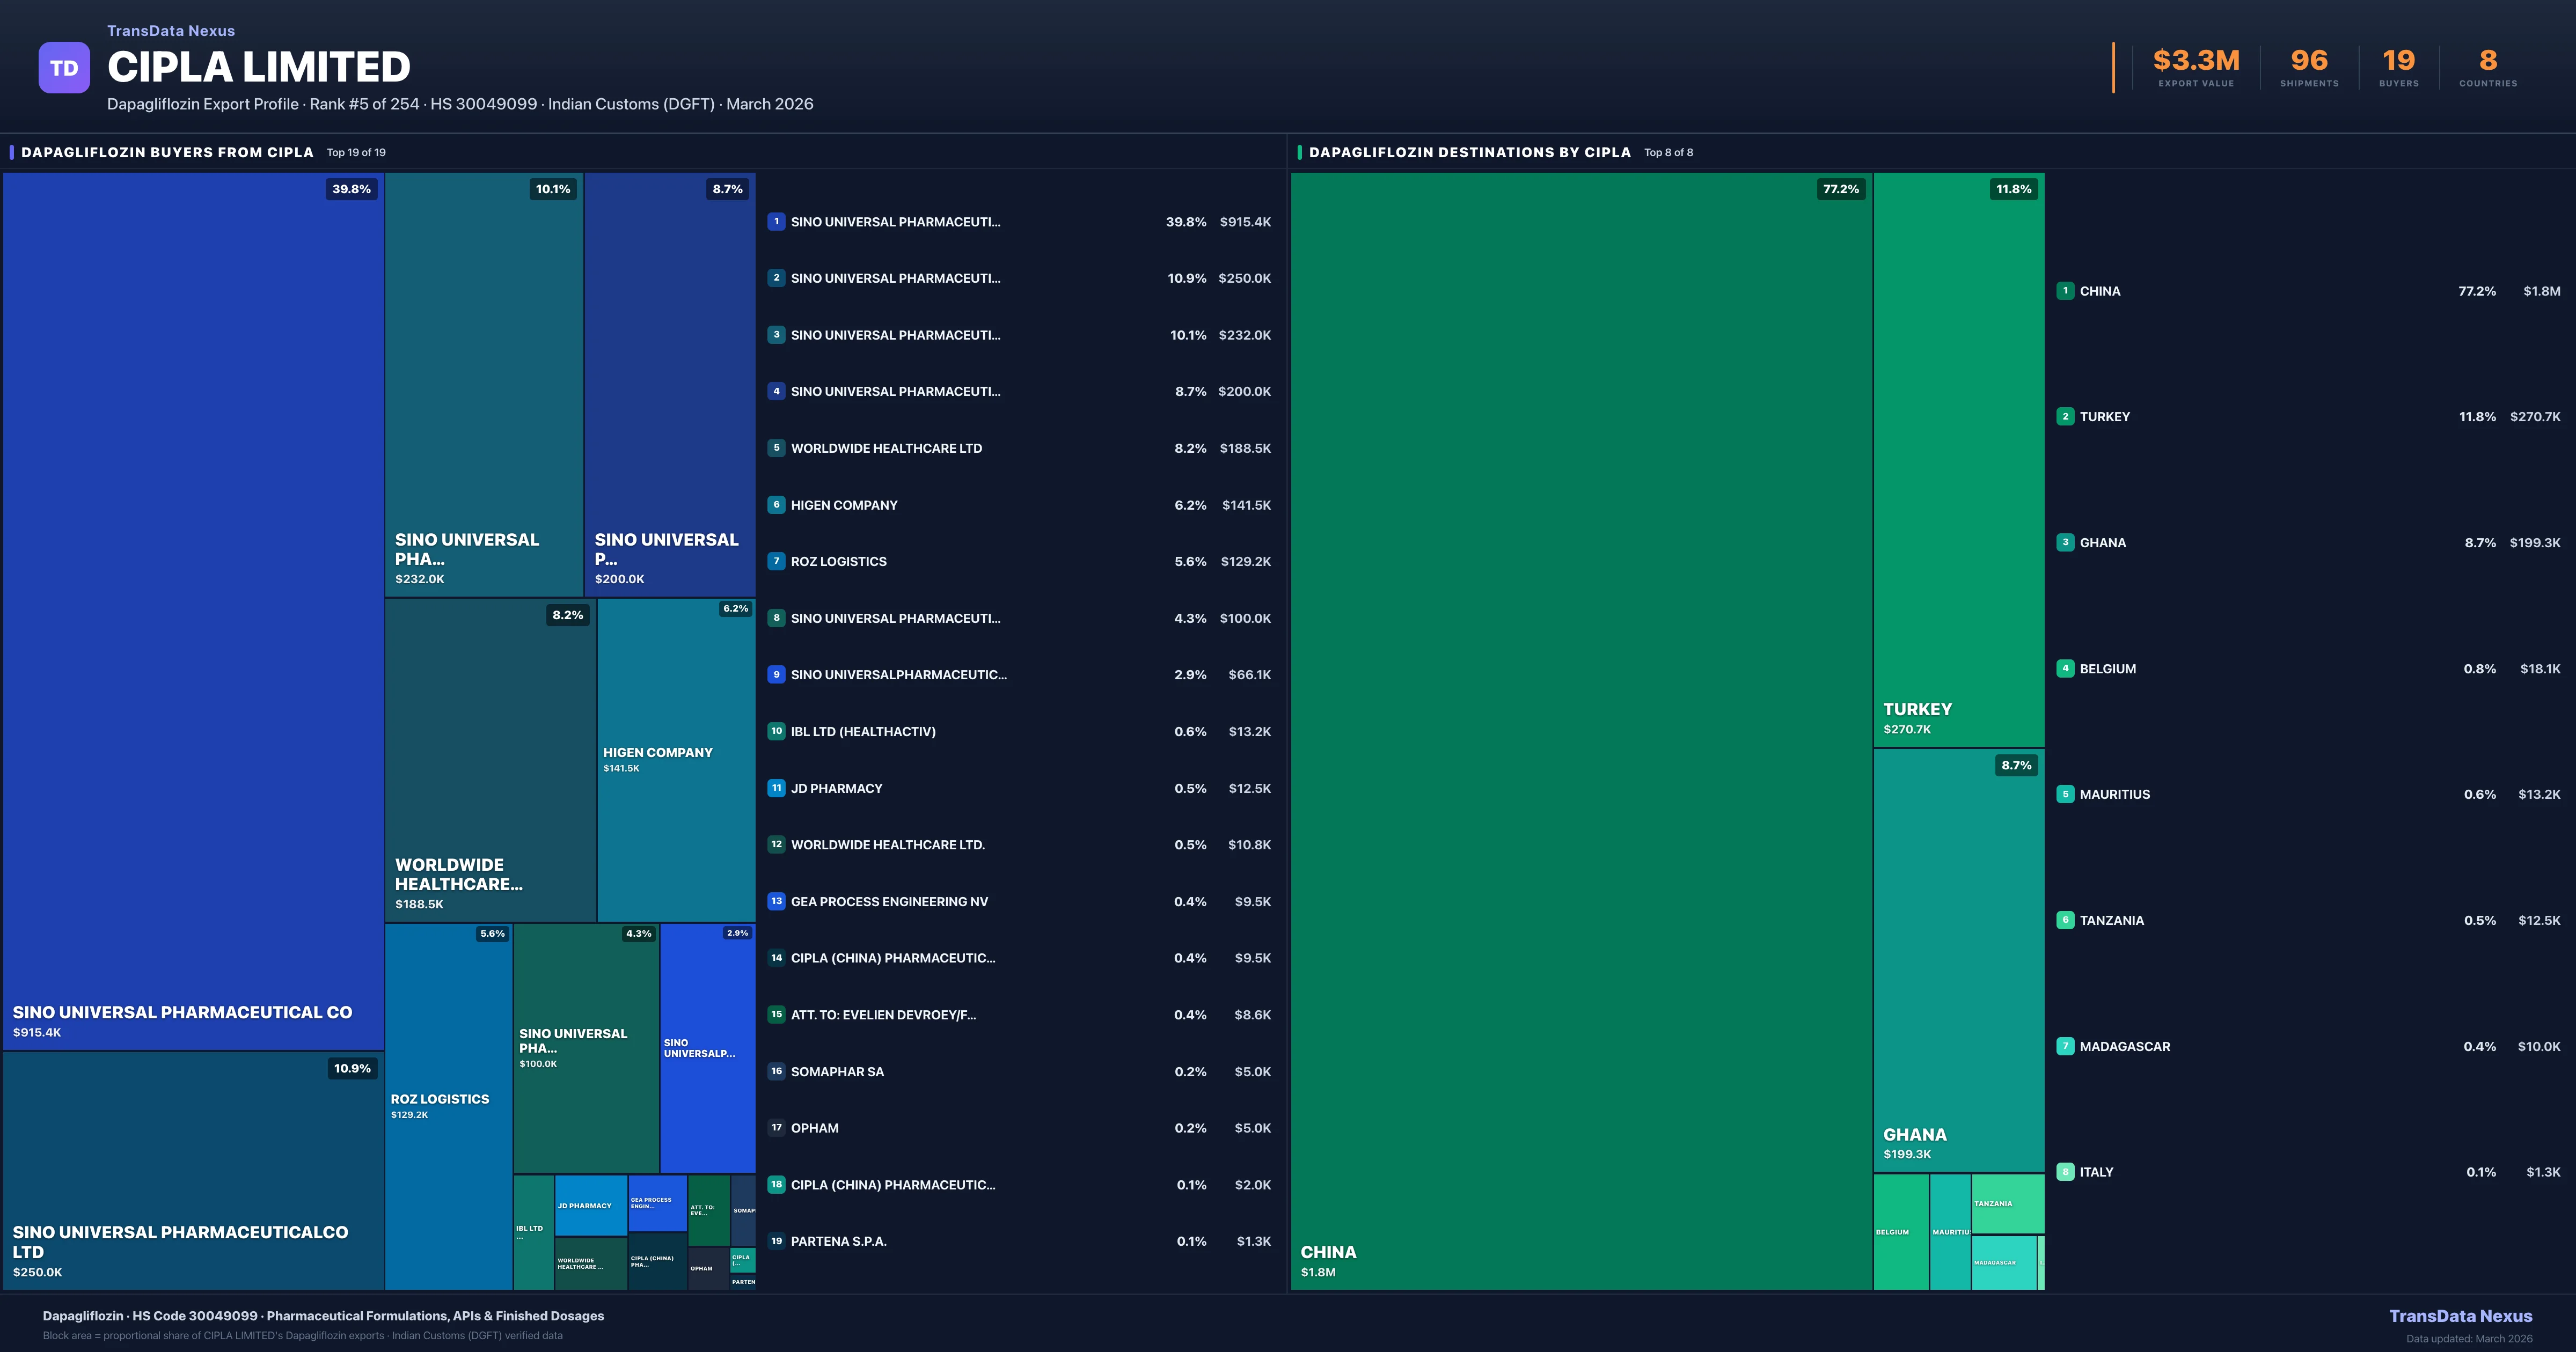Click rank badge 8 beside Italy
The width and height of the screenshot is (2576, 1352).
(2065, 1172)
